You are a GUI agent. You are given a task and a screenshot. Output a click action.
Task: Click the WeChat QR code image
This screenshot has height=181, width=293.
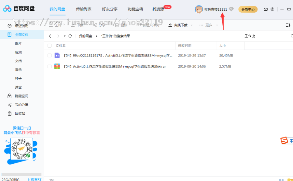[22, 149]
